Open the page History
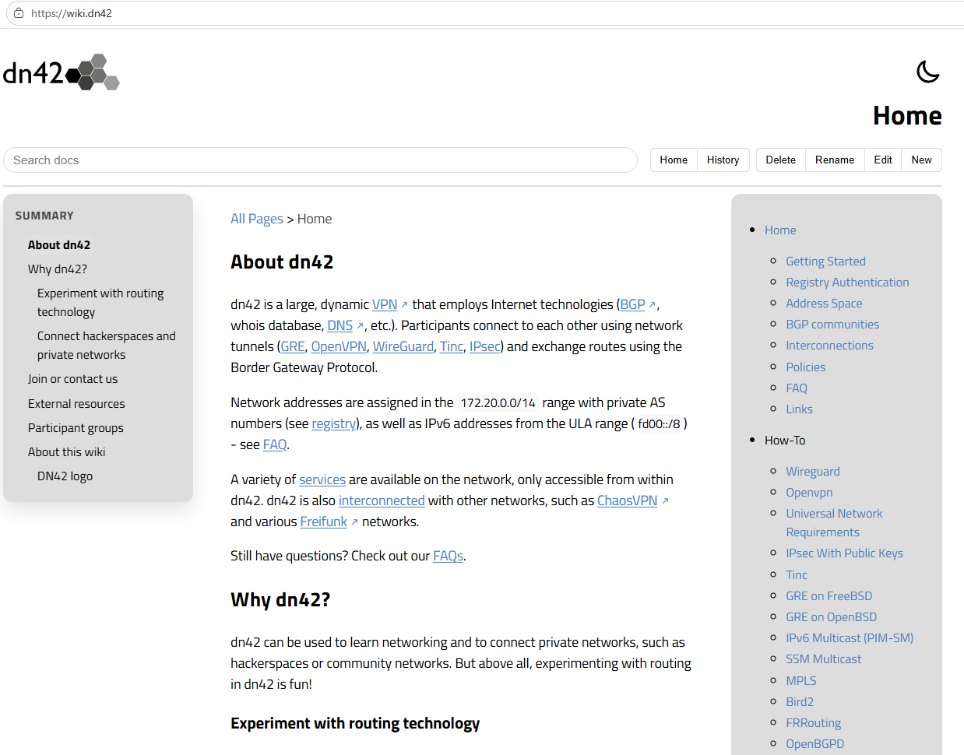This screenshot has width=964, height=755. coord(723,160)
